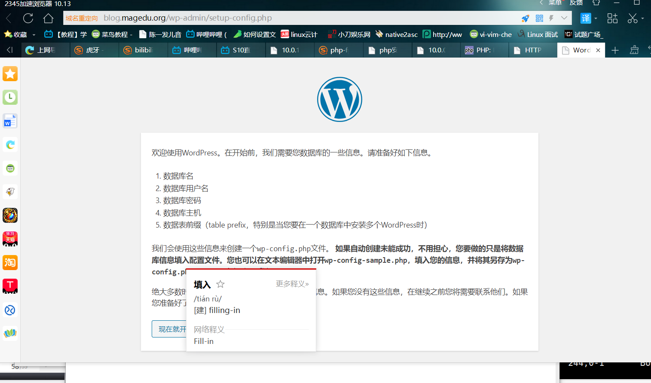Screen dimensions: 651x383
Task: Click the rocket accelerator icon in address bar
Action: (x=525, y=18)
